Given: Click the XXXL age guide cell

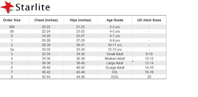Looking at the screenshot, I should pos(115,77).
